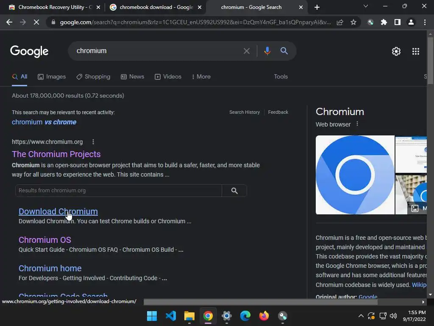Open chromium vs chrome suggestion
Screen dimensions: 434x326
44,122
